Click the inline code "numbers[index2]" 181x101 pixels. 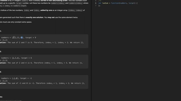coord(76,3)
